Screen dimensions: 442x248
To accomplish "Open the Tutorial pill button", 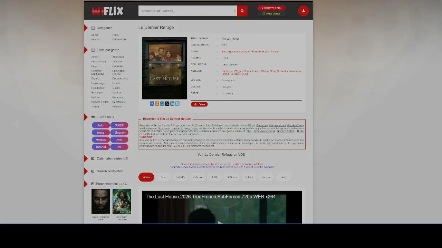I will (x=100, y=147).
